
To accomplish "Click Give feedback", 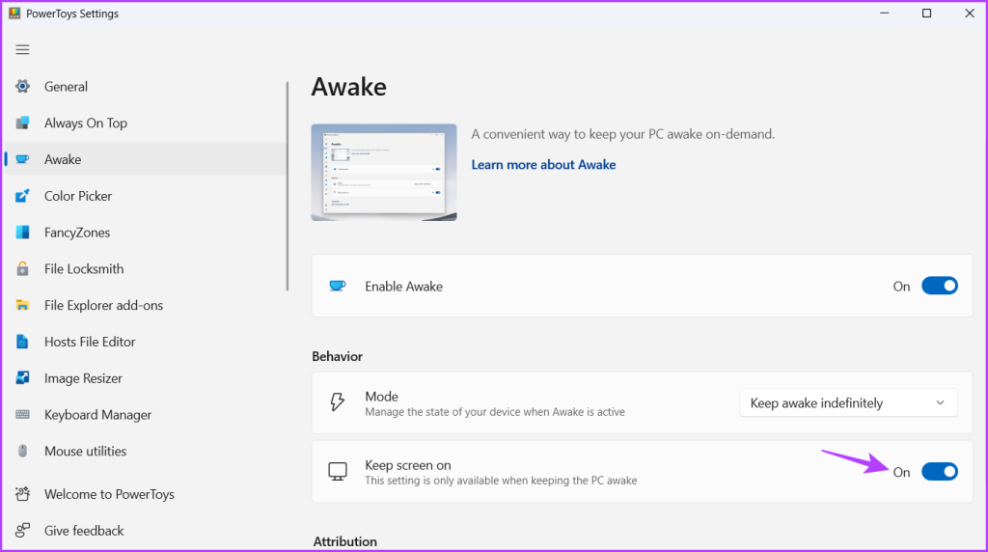I will [145, 531].
